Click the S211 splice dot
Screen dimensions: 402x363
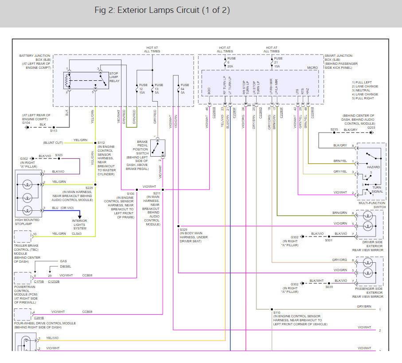[163, 190]
